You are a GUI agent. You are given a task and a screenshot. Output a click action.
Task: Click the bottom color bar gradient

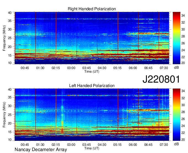tap(176, 115)
